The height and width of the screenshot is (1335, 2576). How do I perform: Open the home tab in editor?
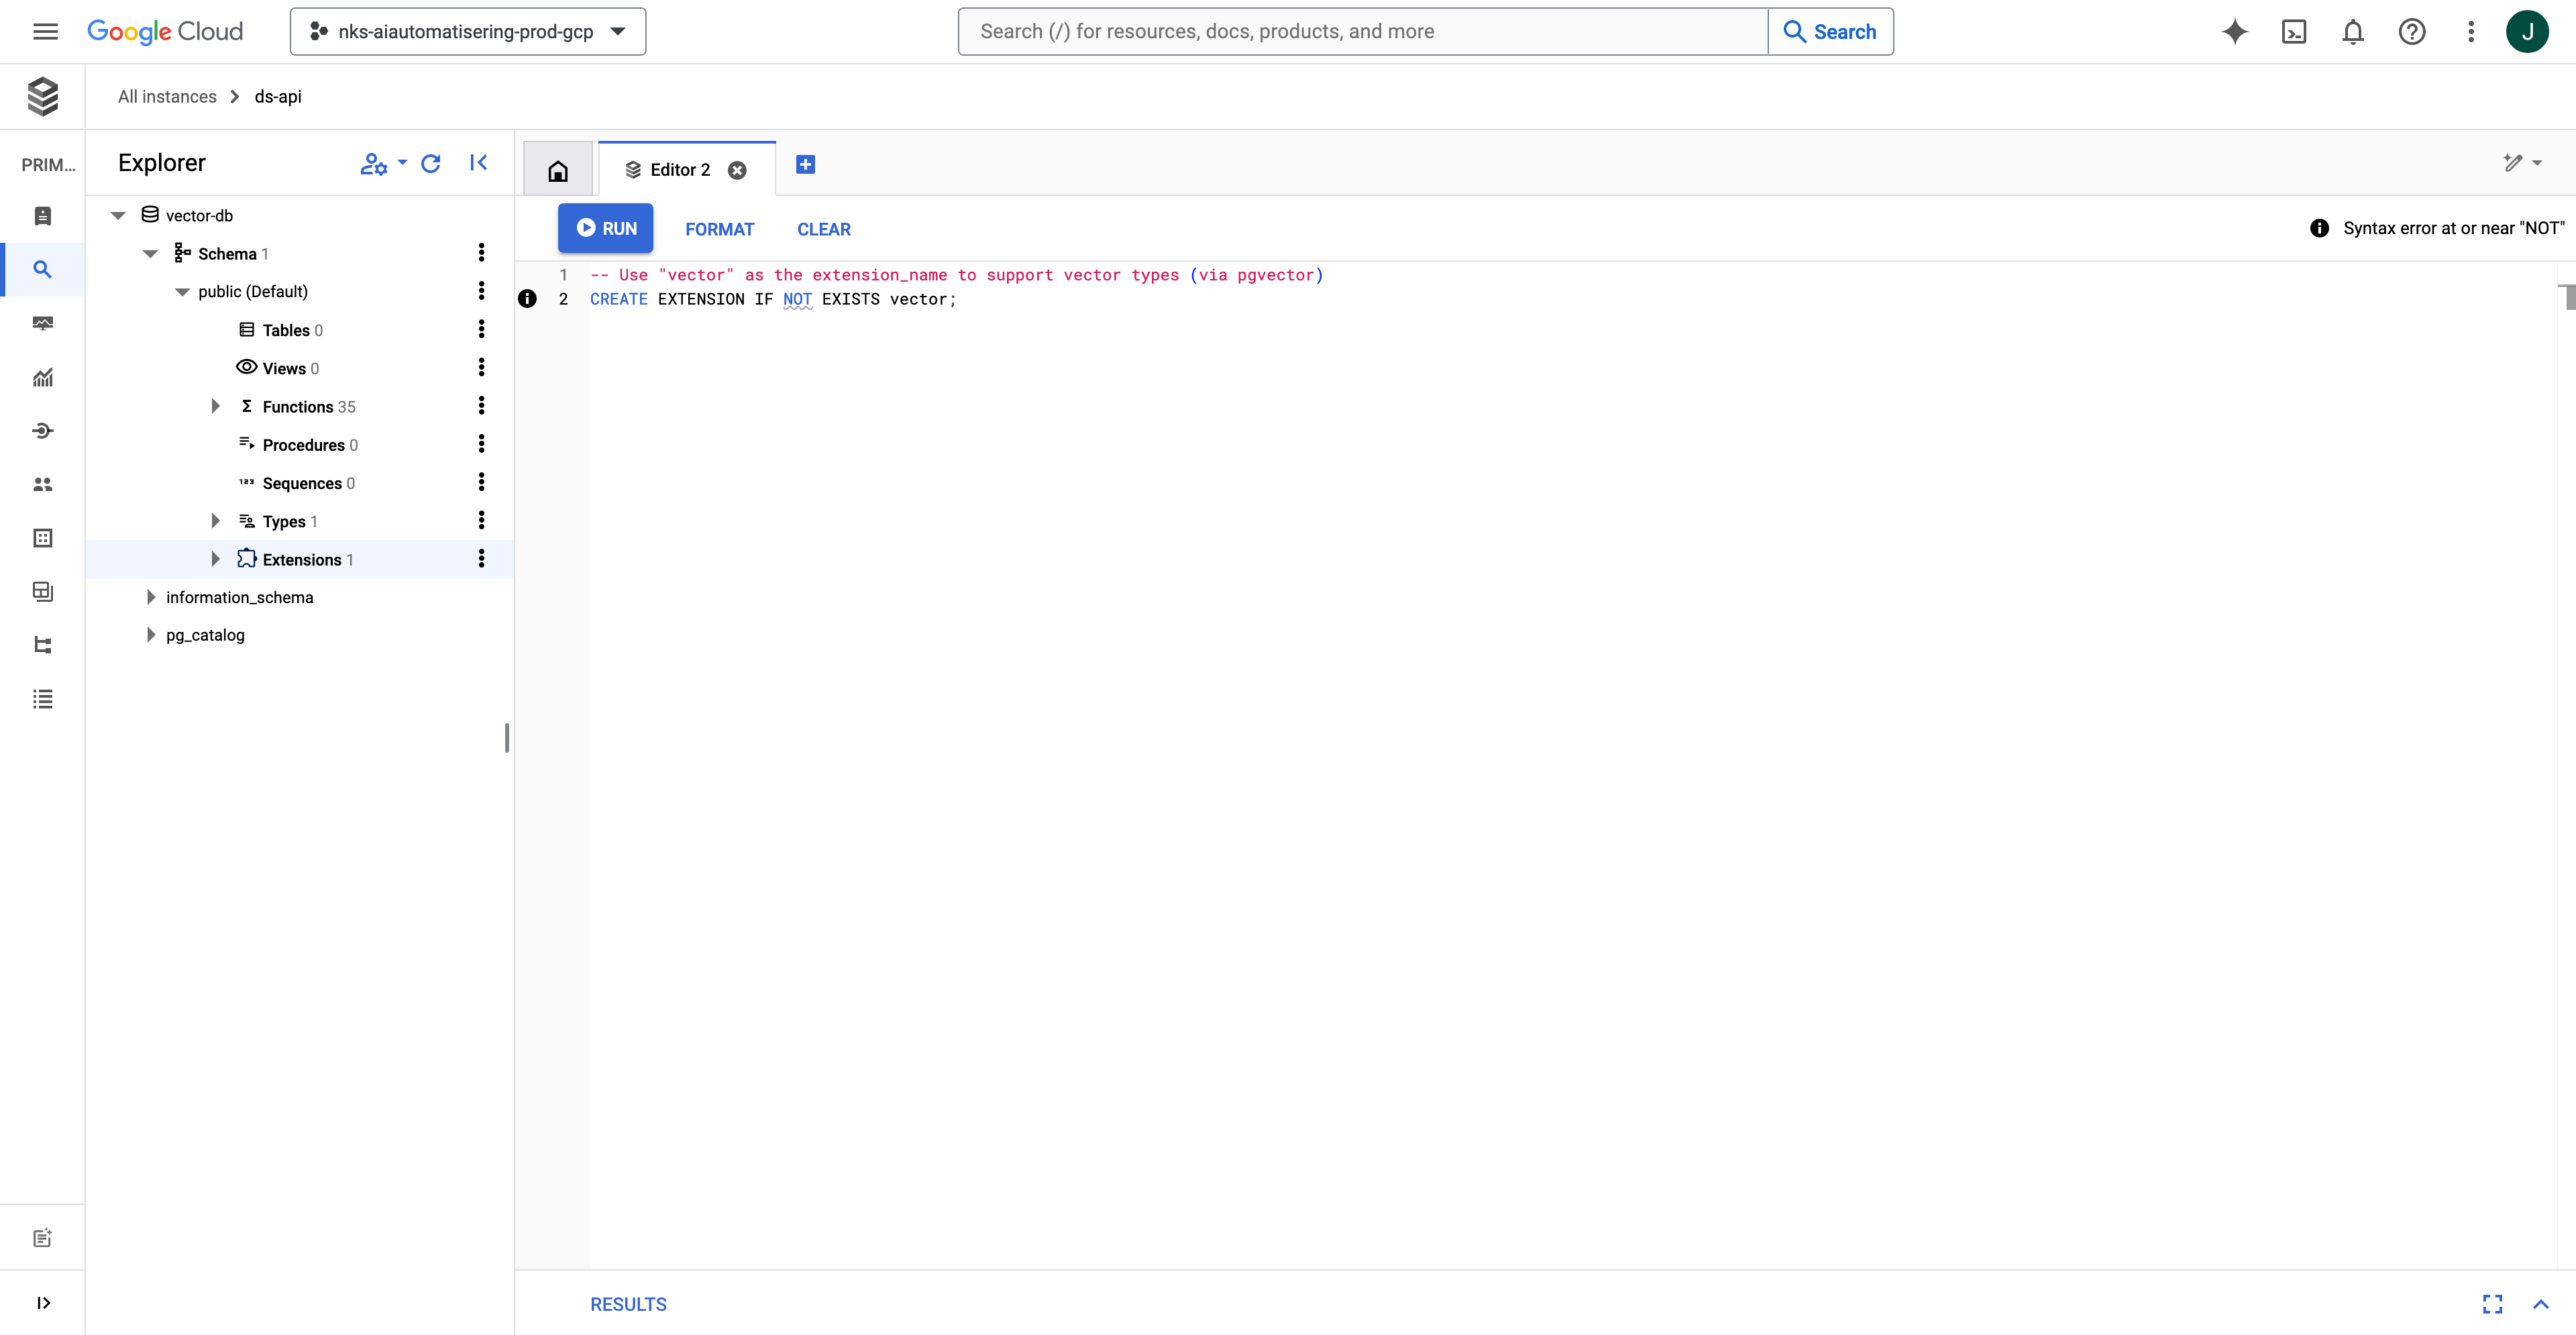558,170
